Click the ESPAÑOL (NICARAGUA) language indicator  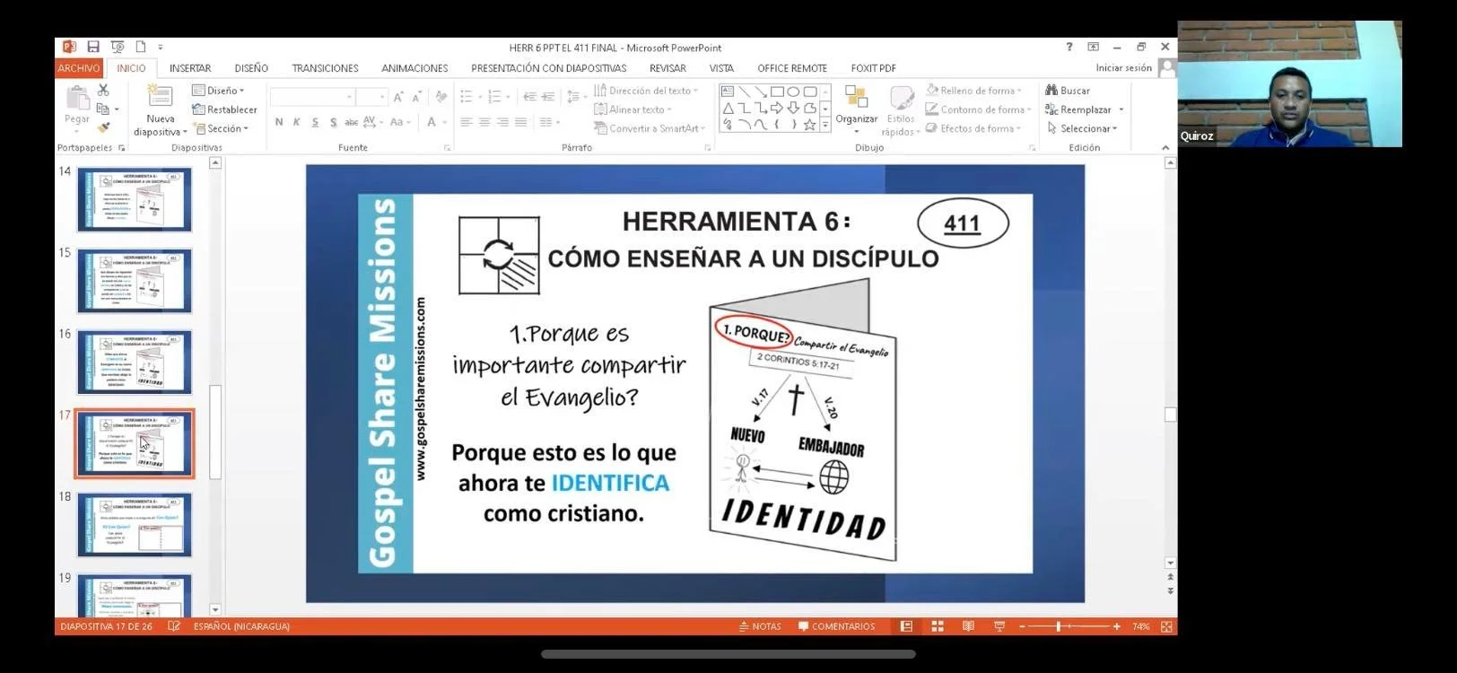(x=241, y=626)
